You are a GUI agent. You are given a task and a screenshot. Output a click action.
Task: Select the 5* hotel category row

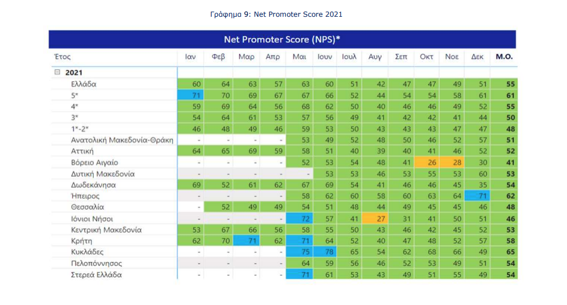pos(75,95)
